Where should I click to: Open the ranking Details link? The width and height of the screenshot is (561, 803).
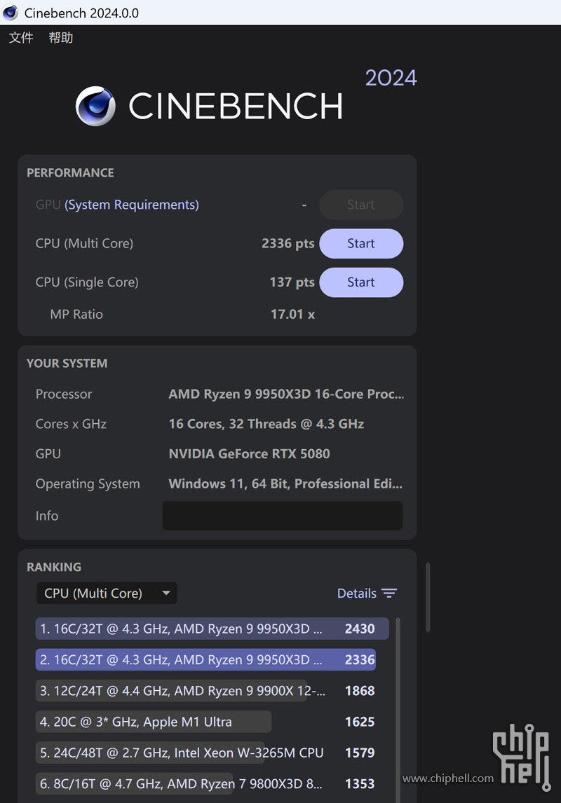click(x=356, y=593)
